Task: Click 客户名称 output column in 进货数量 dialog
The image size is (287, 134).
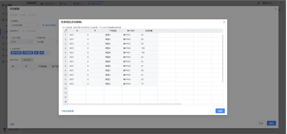Action: pos(55,67)
